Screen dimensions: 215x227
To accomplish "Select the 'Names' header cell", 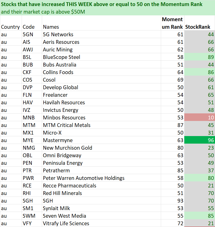I will pyautogui.click(x=101, y=23).
